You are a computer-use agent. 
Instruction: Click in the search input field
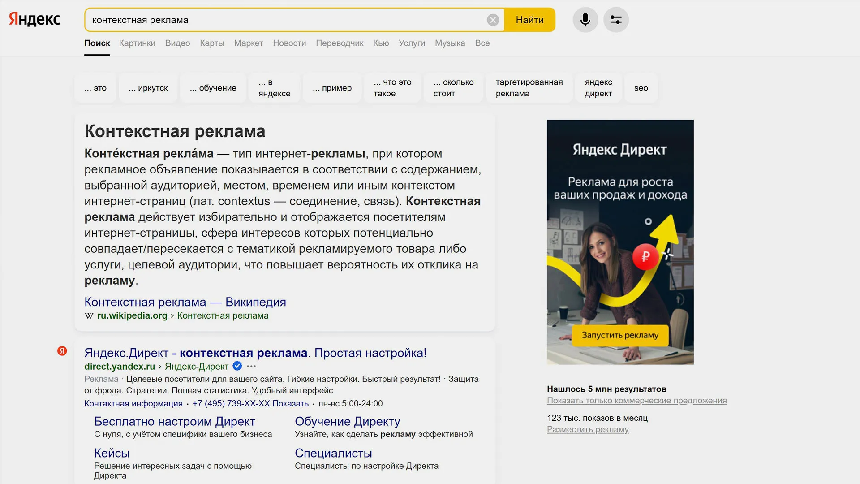pyautogui.click(x=287, y=20)
